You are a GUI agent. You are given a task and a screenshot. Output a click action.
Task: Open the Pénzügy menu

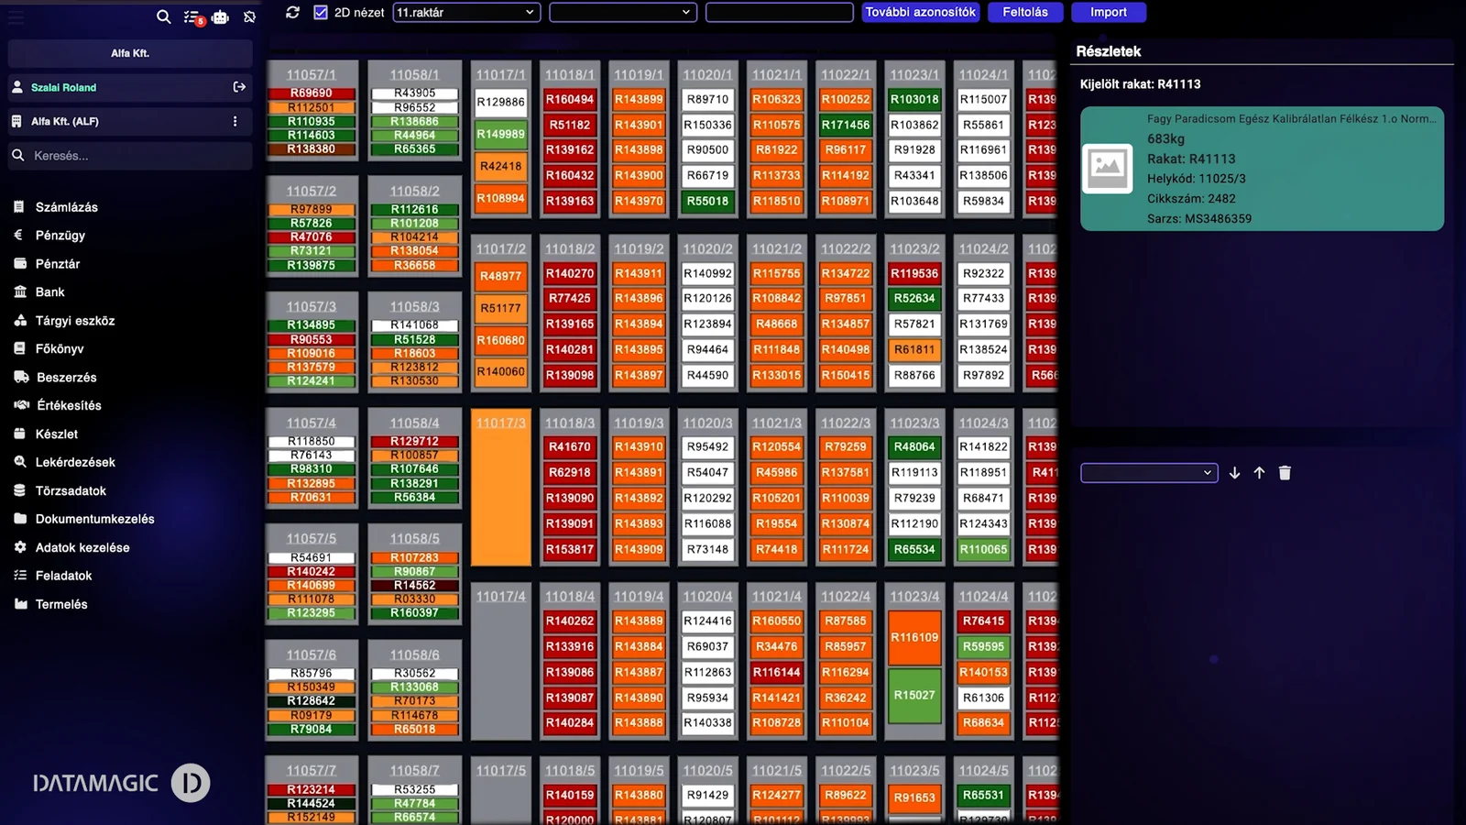click(x=60, y=236)
